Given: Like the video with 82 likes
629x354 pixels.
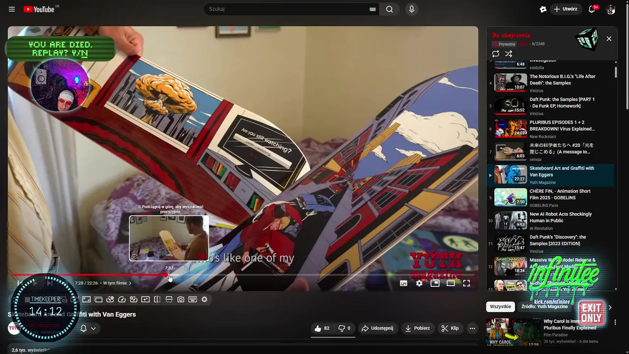Looking at the screenshot, I should tap(322, 328).
